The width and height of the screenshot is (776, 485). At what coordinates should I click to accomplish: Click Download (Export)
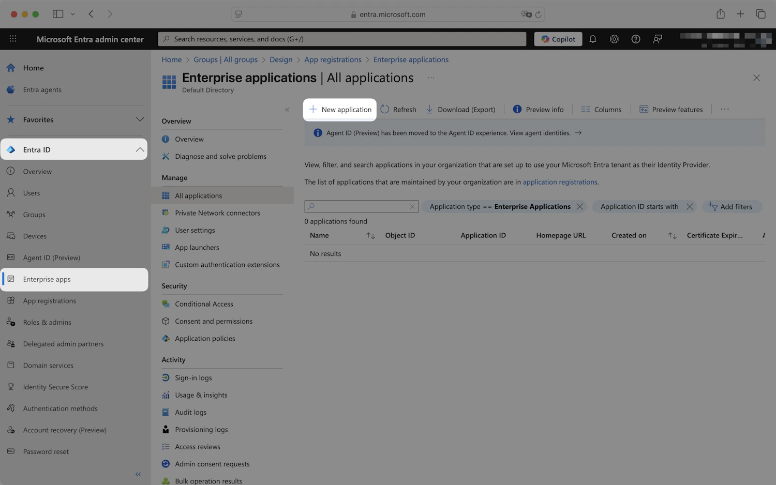(460, 110)
